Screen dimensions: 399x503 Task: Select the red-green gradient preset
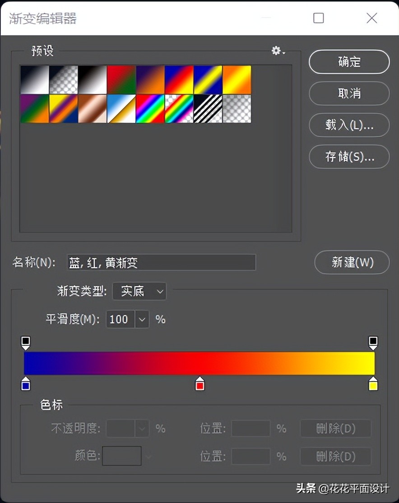pos(121,79)
